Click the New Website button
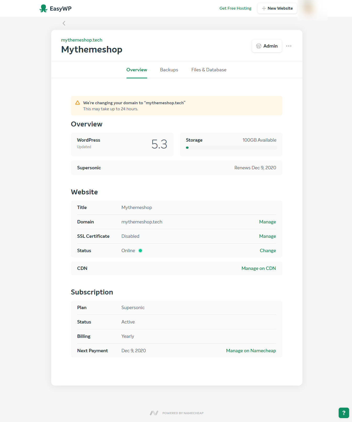The width and height of the screenshot is (352, 422). 277,8
